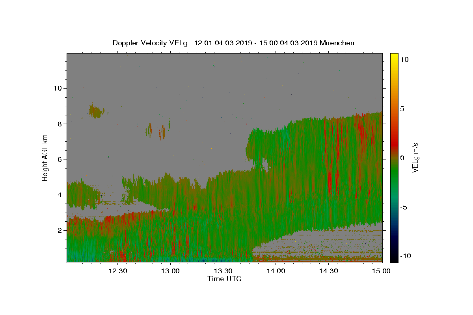Click the 14:30 time axis label

click(329, 271)
